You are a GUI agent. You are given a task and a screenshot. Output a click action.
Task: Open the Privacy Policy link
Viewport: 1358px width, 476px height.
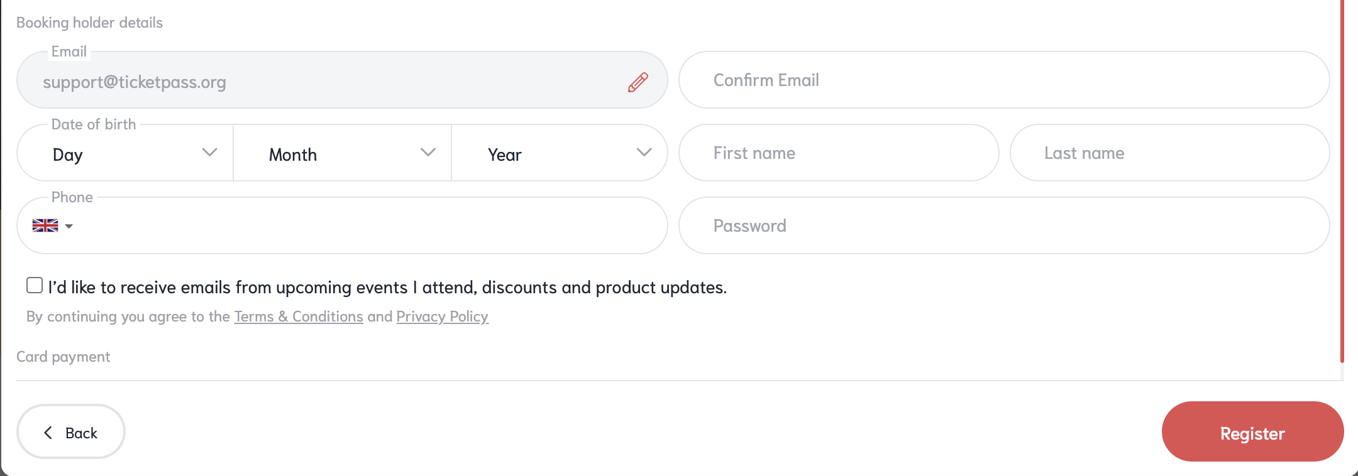pos(442,316)
